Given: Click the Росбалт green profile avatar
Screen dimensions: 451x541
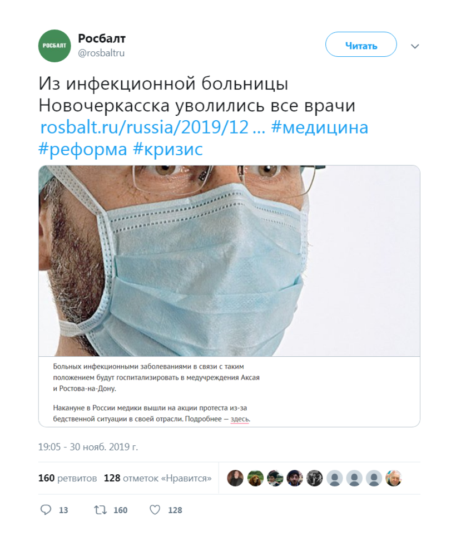Looking at the screenshot, I should (x=54, y=46).
